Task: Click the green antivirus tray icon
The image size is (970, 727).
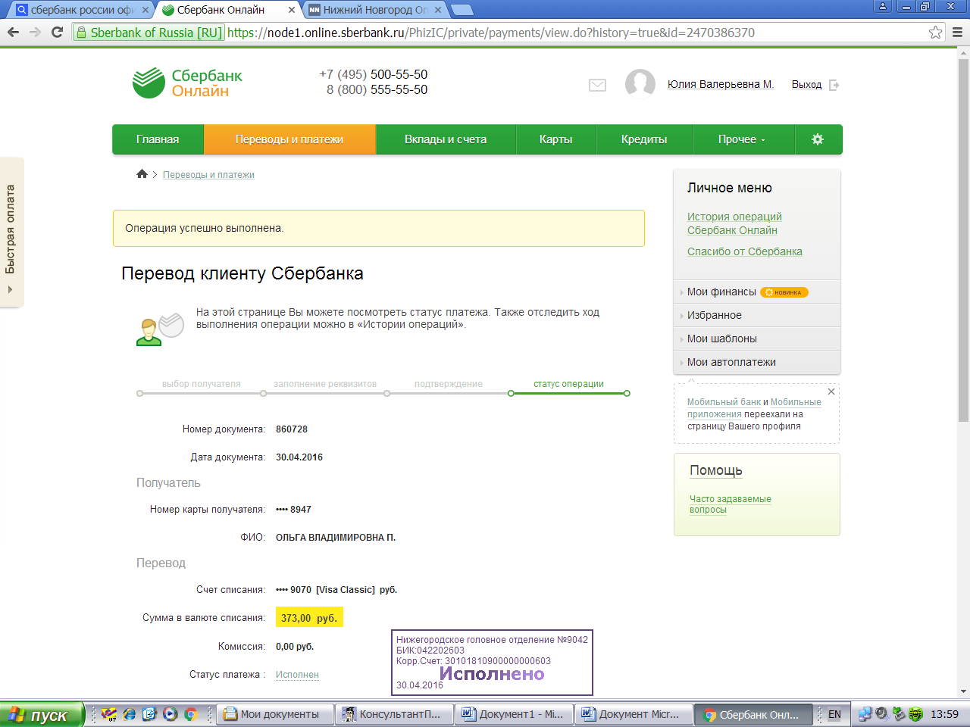Action: (915, 714)
